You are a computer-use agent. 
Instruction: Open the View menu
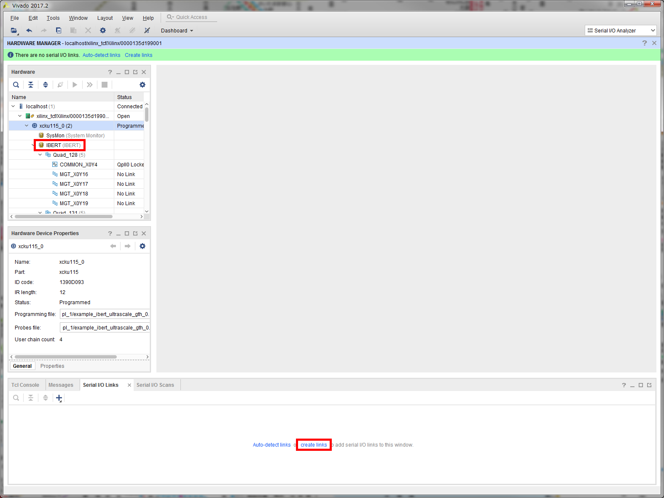[128, 18]
